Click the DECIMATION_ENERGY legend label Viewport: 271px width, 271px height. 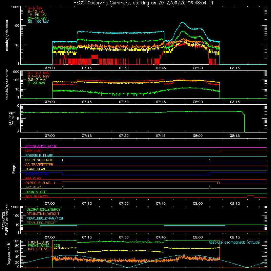pyautogui.click(x=43, y=209)
